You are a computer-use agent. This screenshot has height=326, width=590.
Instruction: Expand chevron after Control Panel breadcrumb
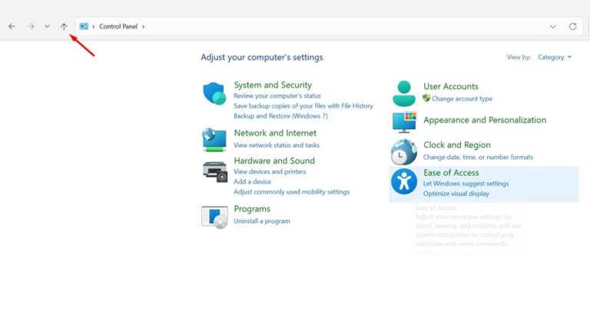click(x=144, y=27)
